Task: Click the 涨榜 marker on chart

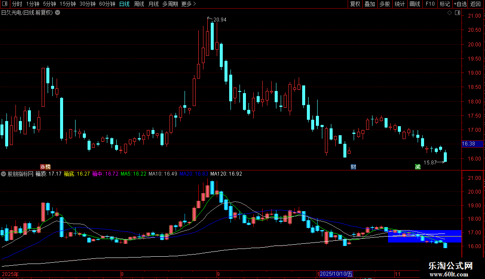Action: tap(45, 167)
